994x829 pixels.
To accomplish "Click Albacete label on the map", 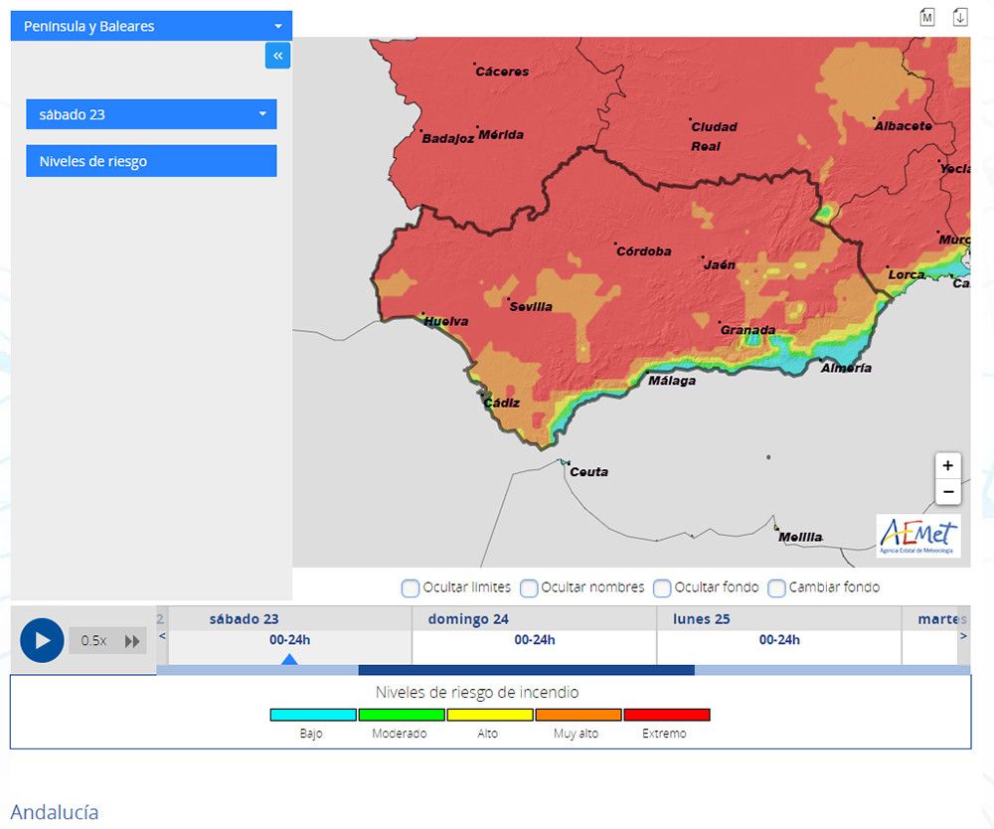I will tap(904, 126).
